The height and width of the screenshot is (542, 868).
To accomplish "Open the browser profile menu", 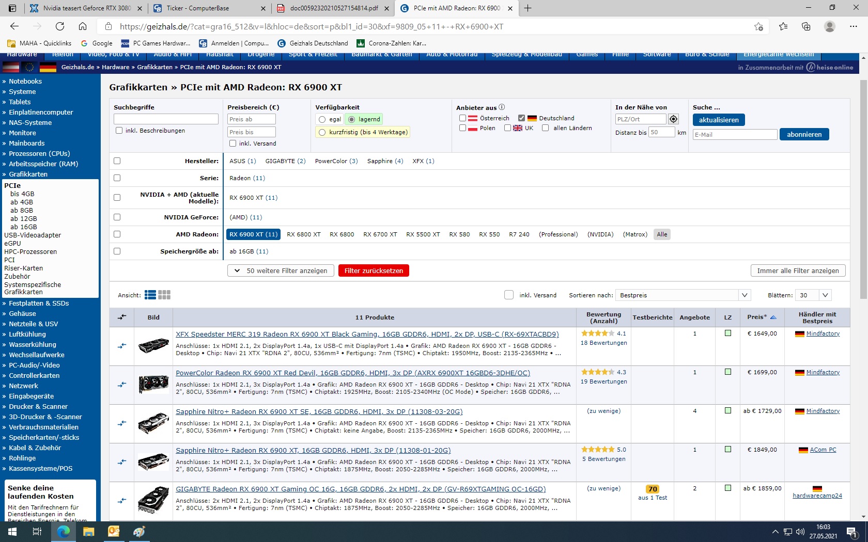I will [830, 26].
